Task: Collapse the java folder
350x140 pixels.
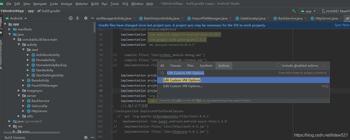Action: (x=9, y=34)
